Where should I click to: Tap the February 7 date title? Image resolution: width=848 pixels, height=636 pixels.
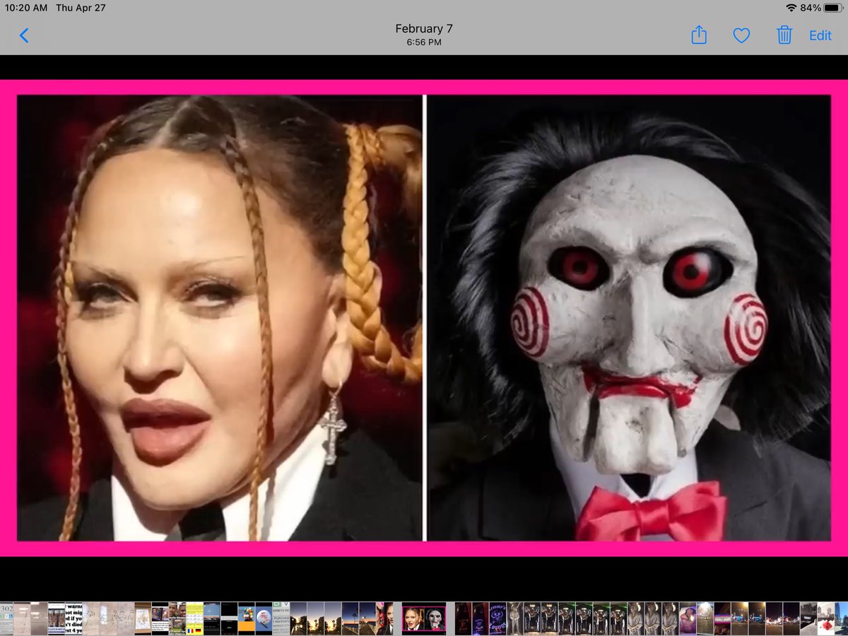pyautogui.click(x=424, y=29)
